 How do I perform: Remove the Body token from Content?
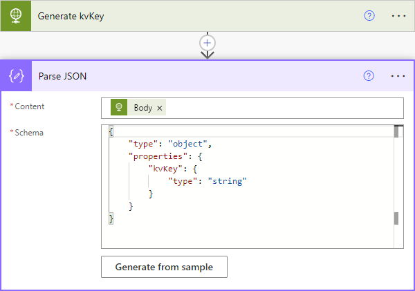[x=160, y=108]
